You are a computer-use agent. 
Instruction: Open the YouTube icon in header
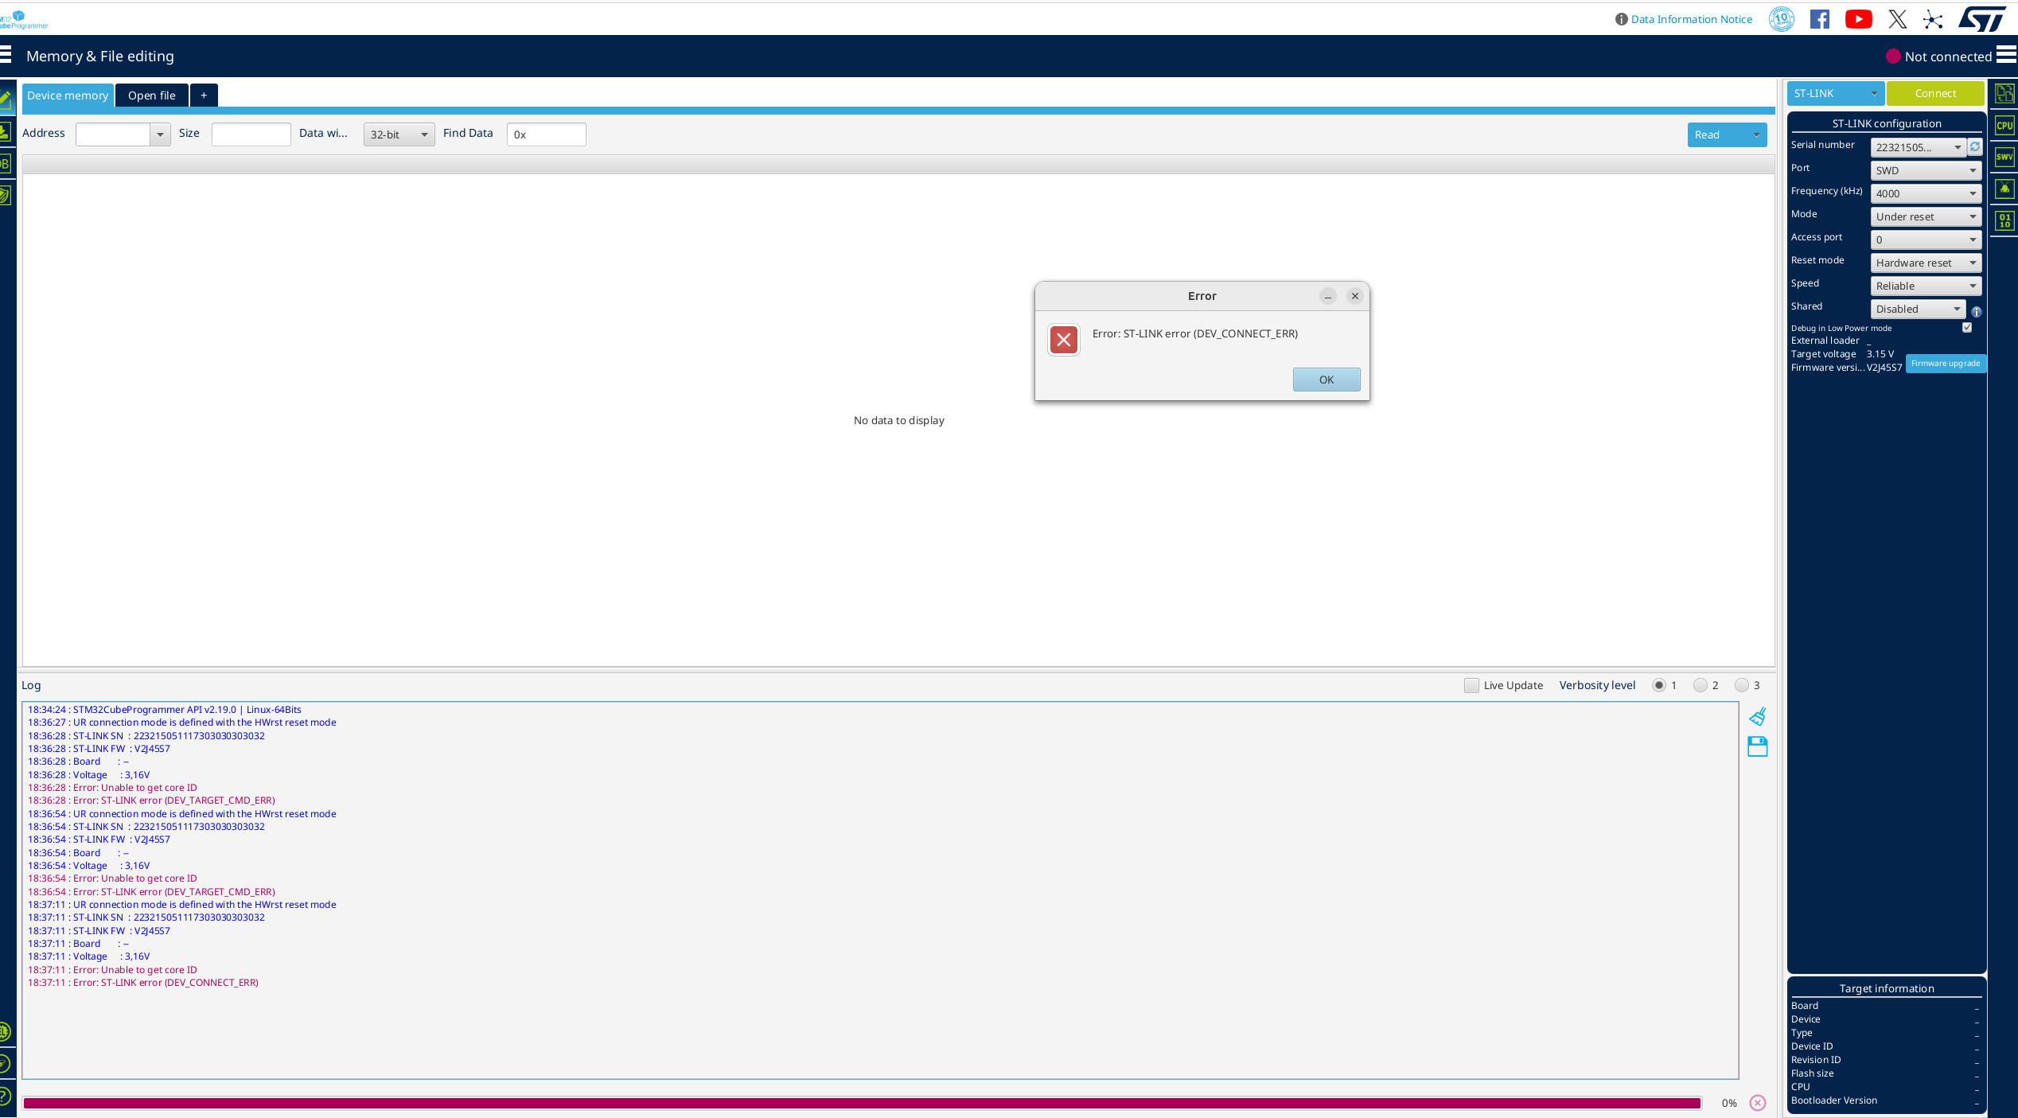(1858, 19)
